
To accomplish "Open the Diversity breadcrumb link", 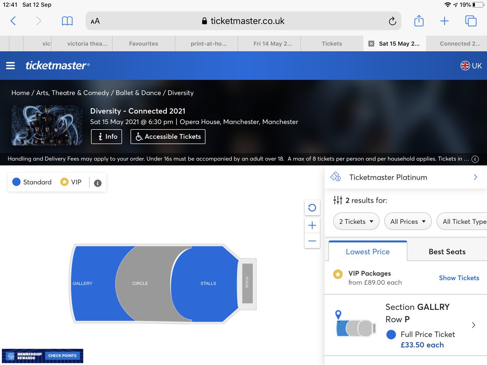I will (x=181, y=93).
